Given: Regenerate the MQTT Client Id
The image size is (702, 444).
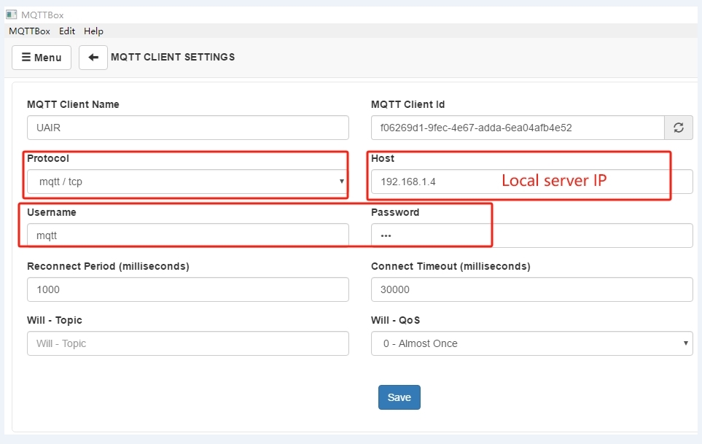Looking at the screenshot, I should click(x=678, y=128).
